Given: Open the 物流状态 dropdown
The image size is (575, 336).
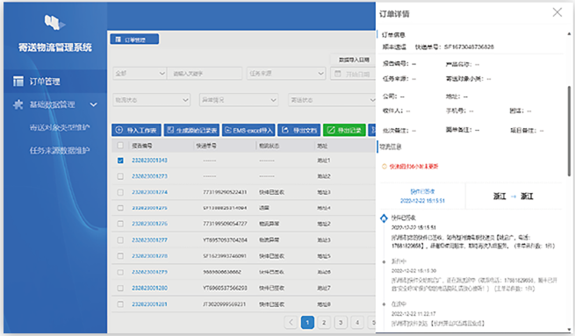Looking at the screenshot, I should [152, 100].
